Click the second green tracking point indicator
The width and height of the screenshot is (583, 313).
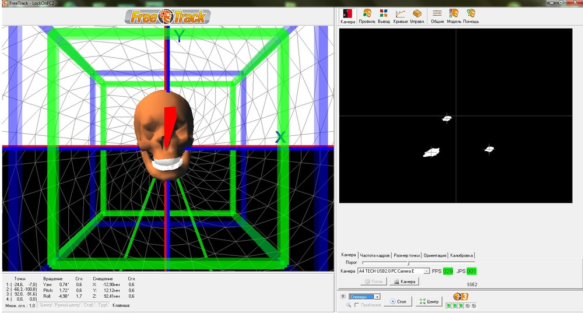click(x=455, y=305)
